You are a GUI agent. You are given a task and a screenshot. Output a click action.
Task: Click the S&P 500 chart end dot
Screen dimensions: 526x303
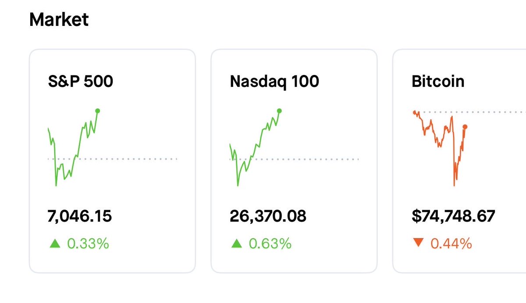pos(97,111)
